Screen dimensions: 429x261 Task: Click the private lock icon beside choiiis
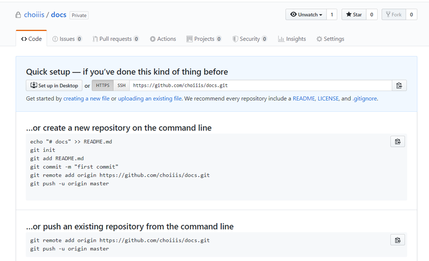18,15
